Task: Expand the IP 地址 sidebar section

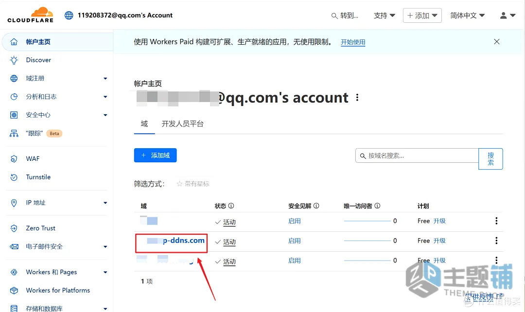Action: coord(105,203)
